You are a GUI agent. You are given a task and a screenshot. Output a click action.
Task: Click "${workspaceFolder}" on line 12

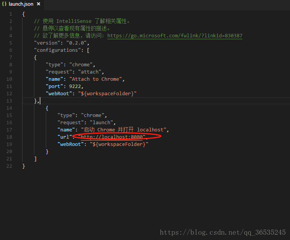pyautogui.click(x=107, y=94)
